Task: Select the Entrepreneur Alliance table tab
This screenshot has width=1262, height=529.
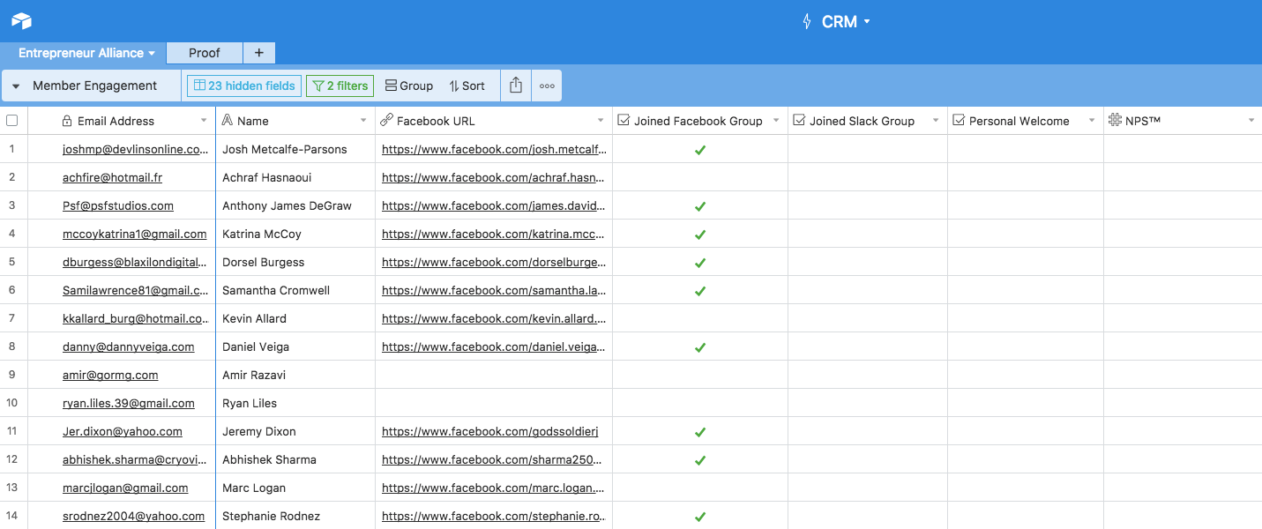Action: (x=81, y=53)
